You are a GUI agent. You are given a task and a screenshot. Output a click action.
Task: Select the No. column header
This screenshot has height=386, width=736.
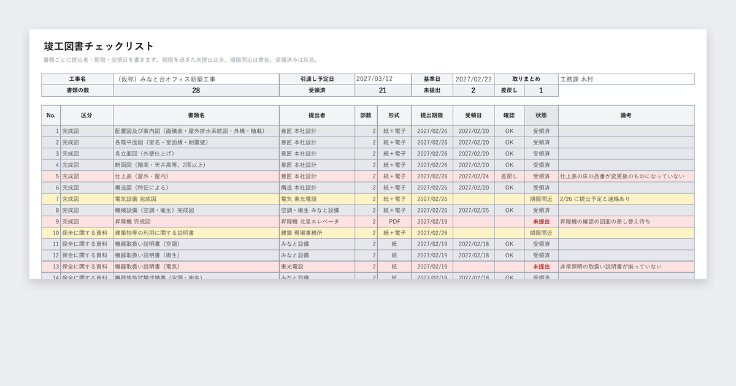coord(51,115)
